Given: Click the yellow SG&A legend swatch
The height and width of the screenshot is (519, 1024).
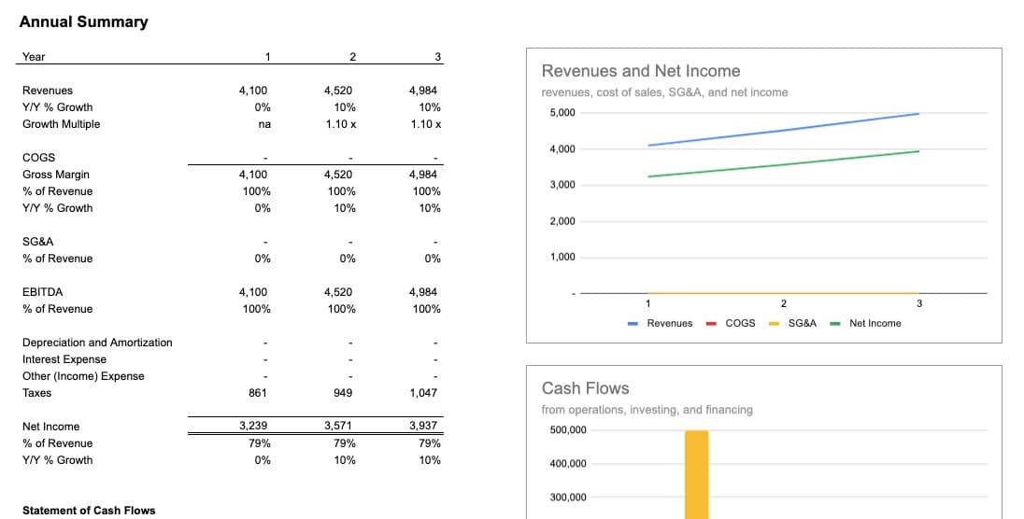Looking at the screenshot, I should (774, 324).
